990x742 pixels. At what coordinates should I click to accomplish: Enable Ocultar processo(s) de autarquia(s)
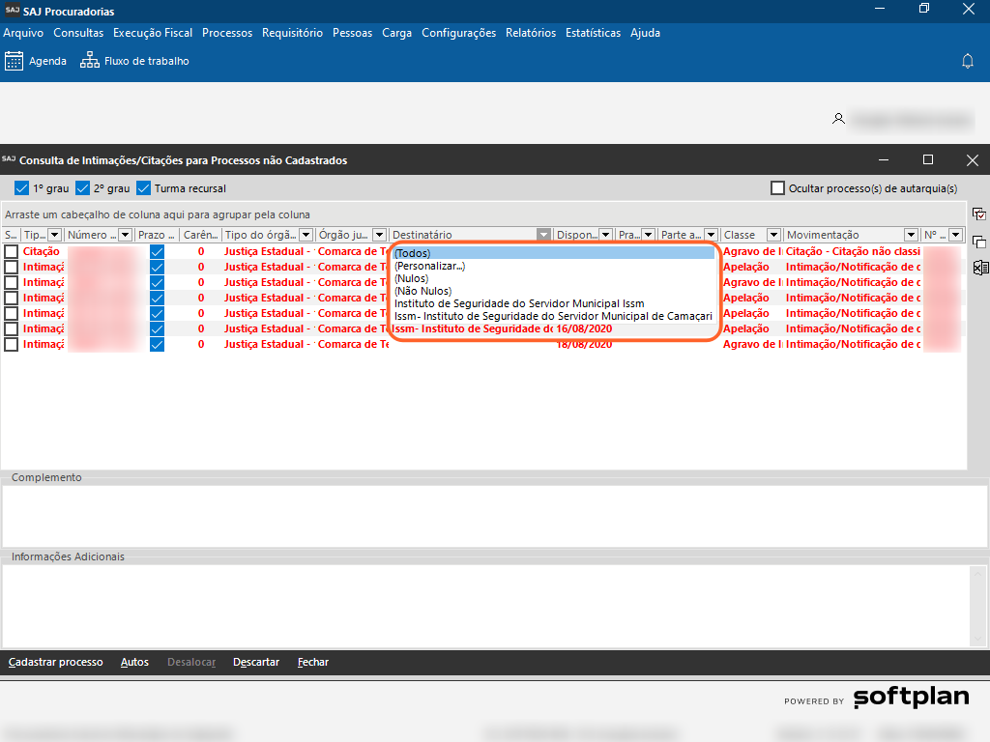point(777,188)
